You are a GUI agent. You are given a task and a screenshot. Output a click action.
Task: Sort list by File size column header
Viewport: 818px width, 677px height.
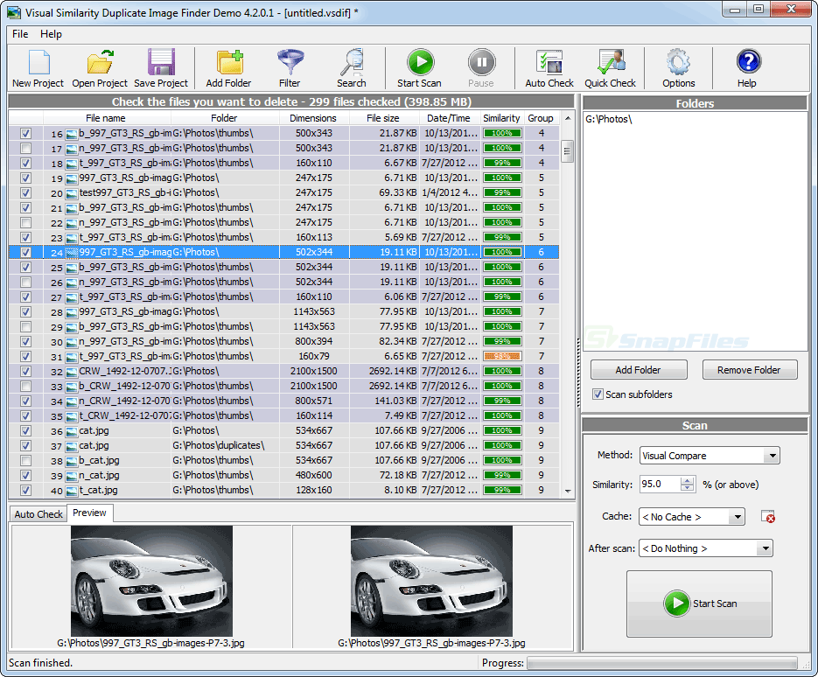[383, 118]
